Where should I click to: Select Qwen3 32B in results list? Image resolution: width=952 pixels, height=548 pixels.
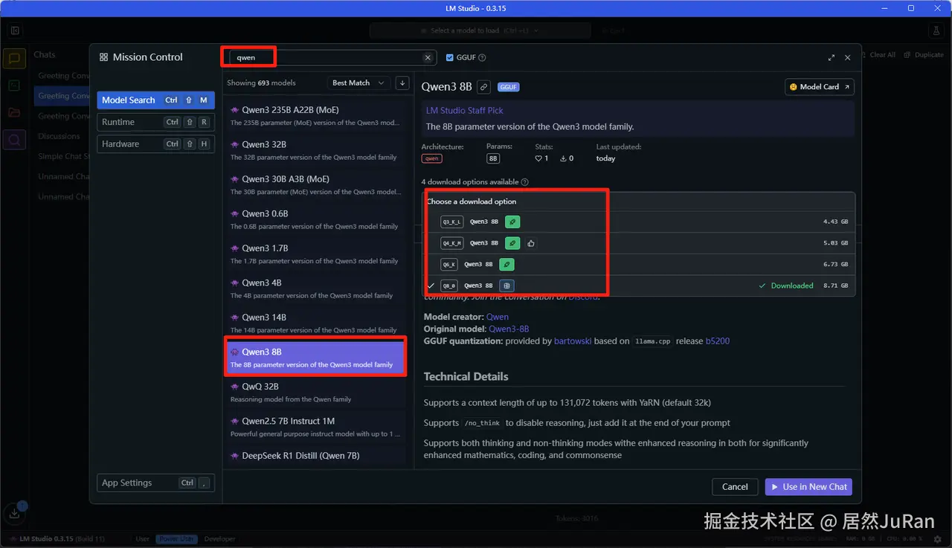click(x=317, y=150)
